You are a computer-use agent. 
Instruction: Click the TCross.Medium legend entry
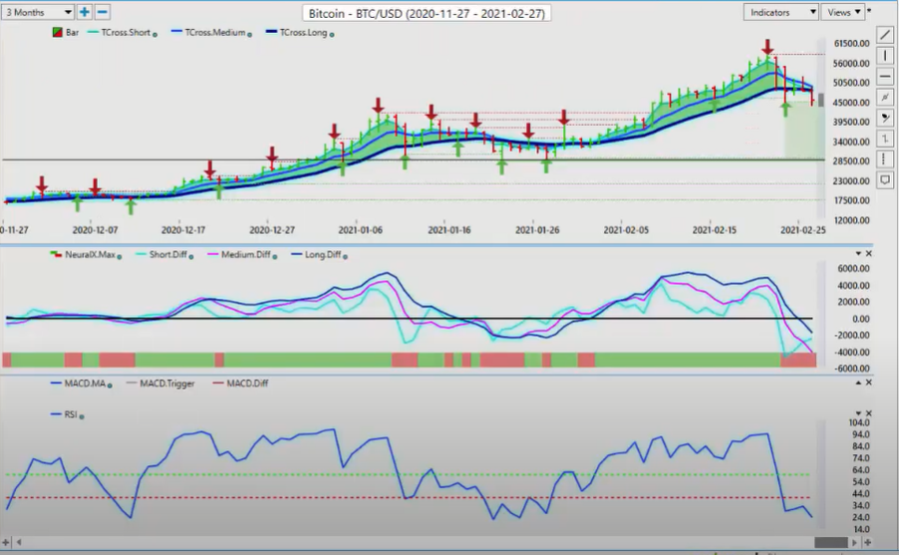pyautogui.click(x=215, y=33)
